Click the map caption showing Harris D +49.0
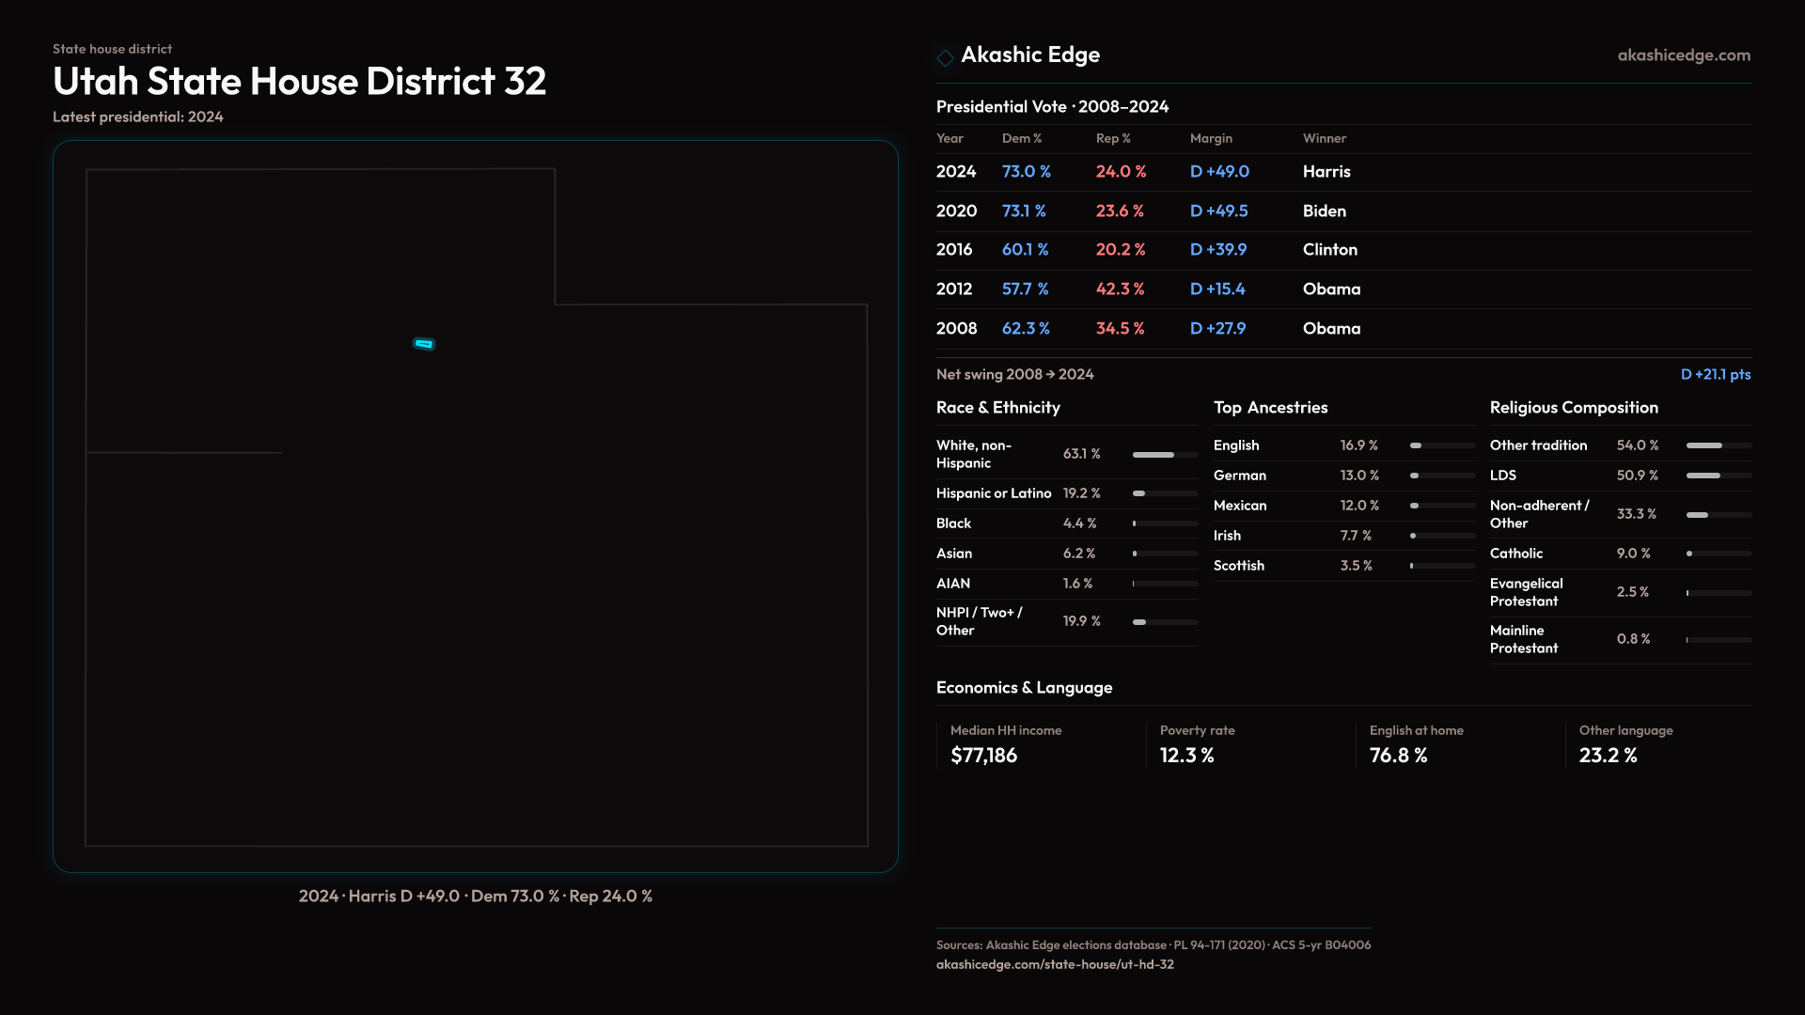Image resolution: width=1805 pixels, height=1015 pixels. [475, 897]
